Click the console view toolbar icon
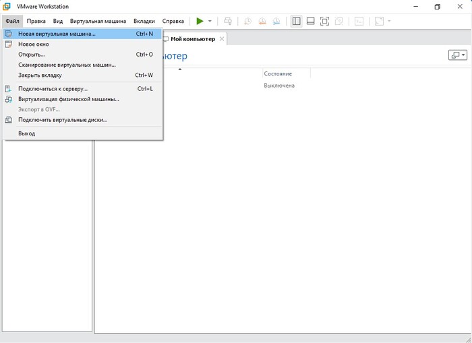 359,21
